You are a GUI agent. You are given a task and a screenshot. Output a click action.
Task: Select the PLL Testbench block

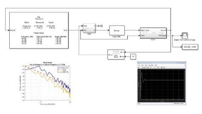(39, 30)
